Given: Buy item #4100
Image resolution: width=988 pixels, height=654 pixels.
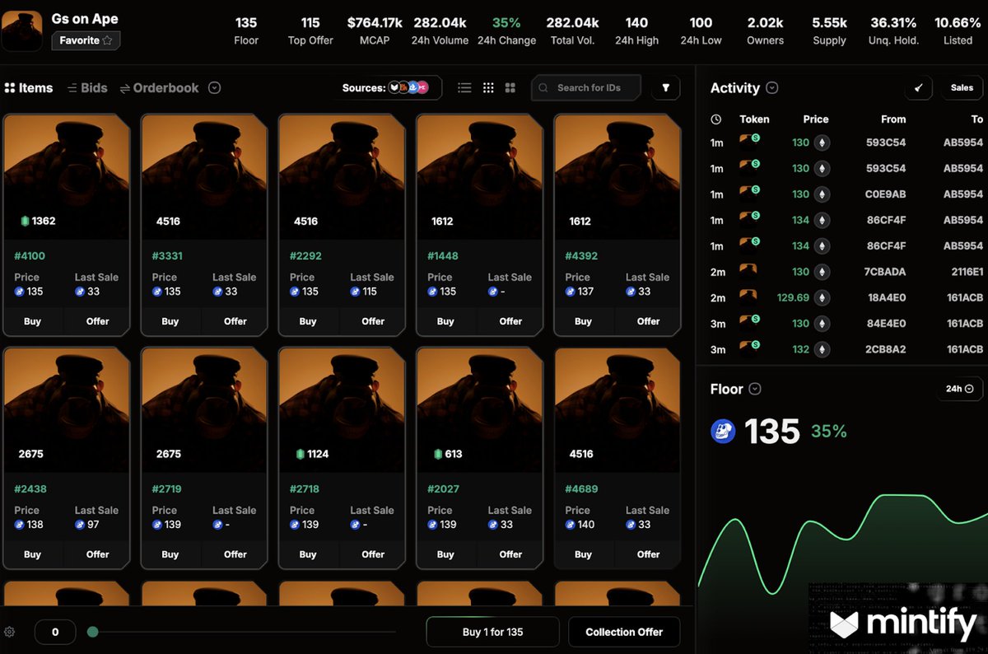Looking at the screenshot, I should (x=33, y=321).
